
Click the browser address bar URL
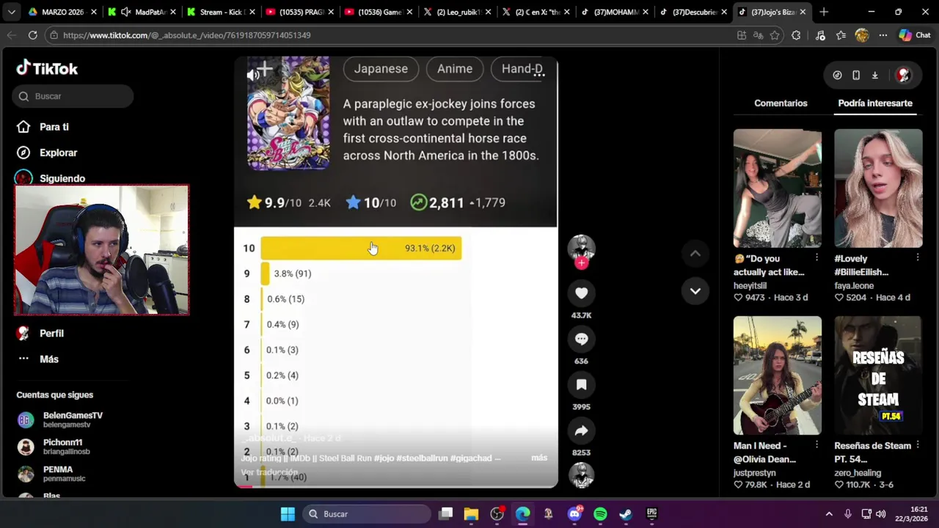coord(186,35)
